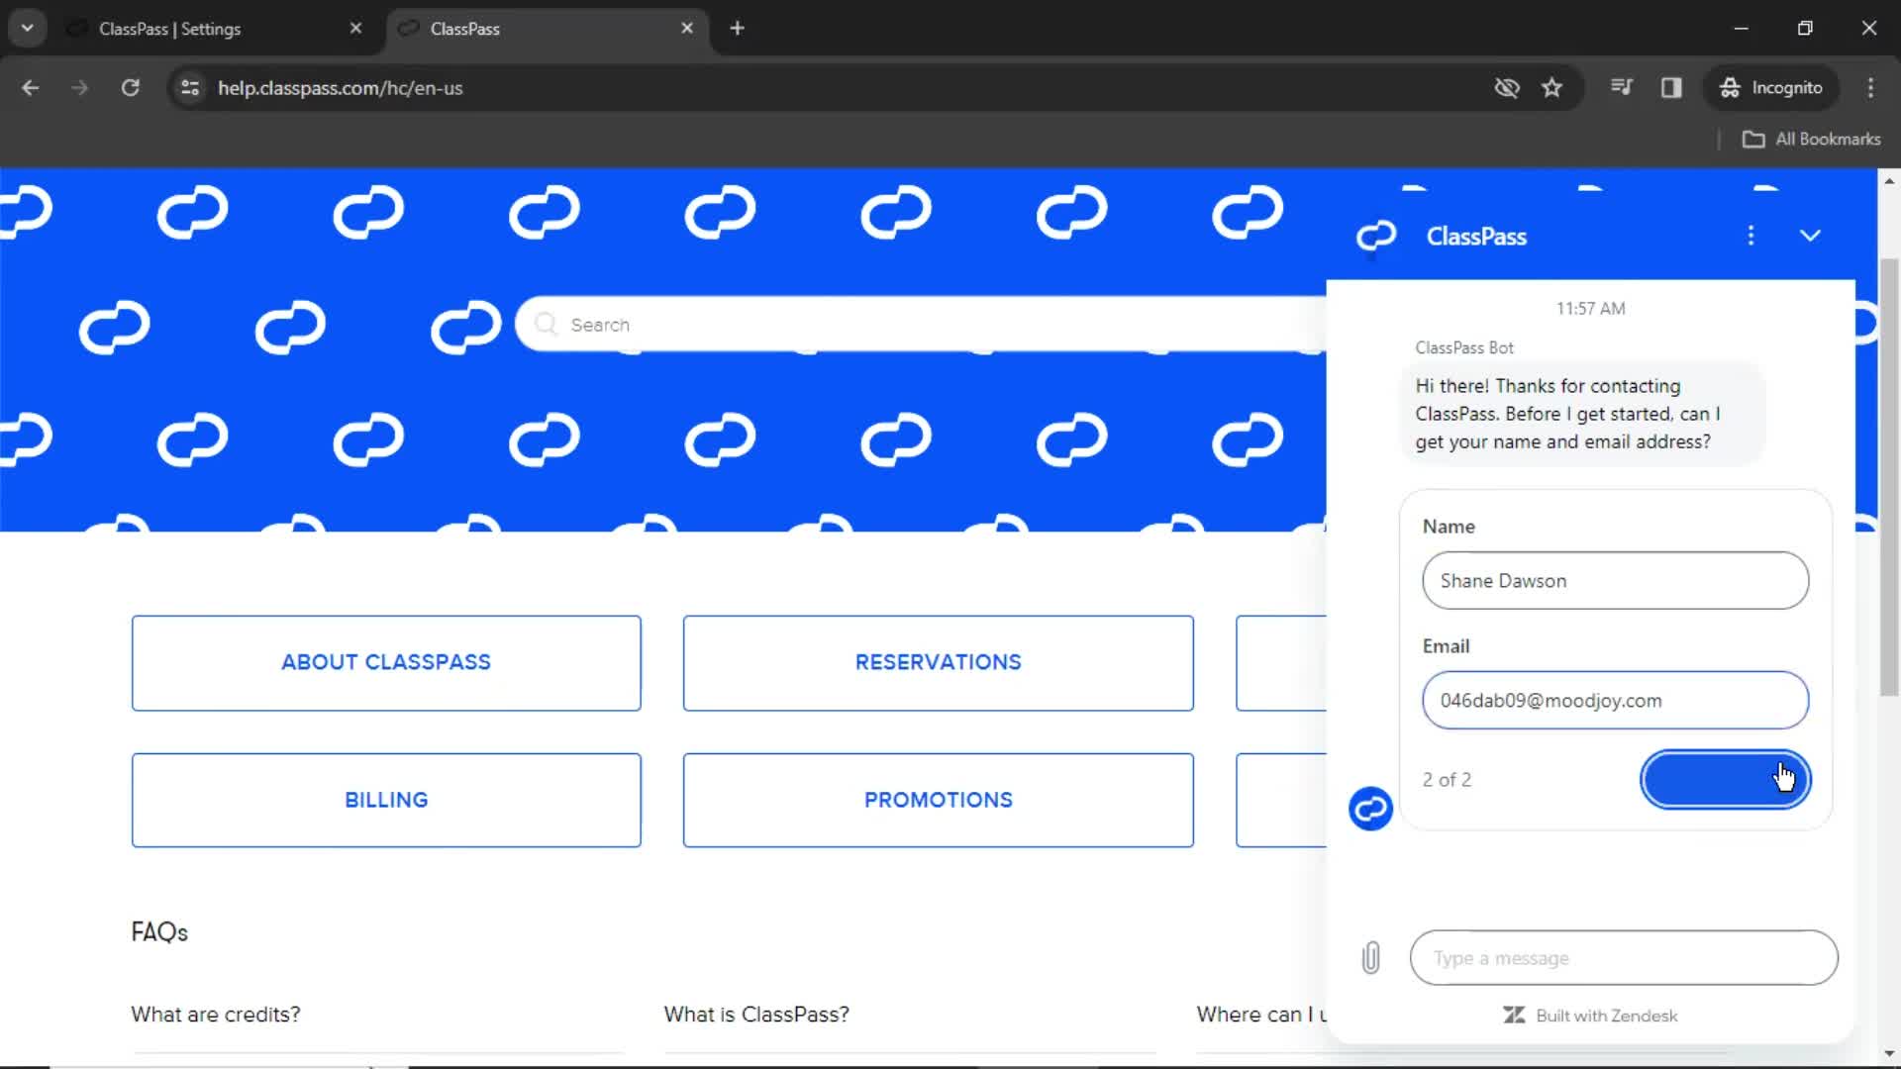This screenshot has width=1901, height=1069.
Task: Click the submit button labeled step 2 of 2
Action: [x=1725, y=779]
